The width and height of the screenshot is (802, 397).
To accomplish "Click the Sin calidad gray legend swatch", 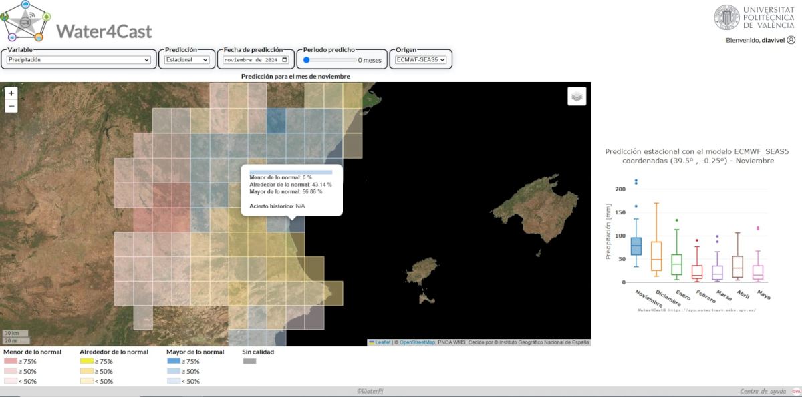I will (249, 361).
